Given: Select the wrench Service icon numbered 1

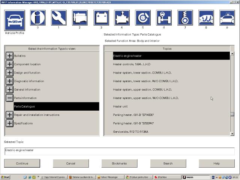Looking at the screenshot, I should 58,18.
